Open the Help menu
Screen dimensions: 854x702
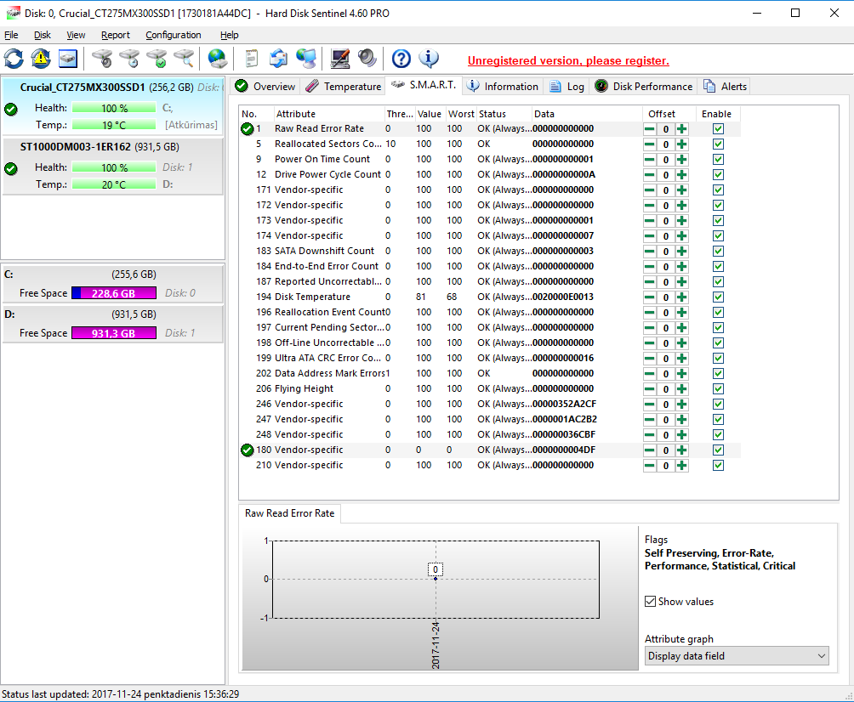click(230, 35)
